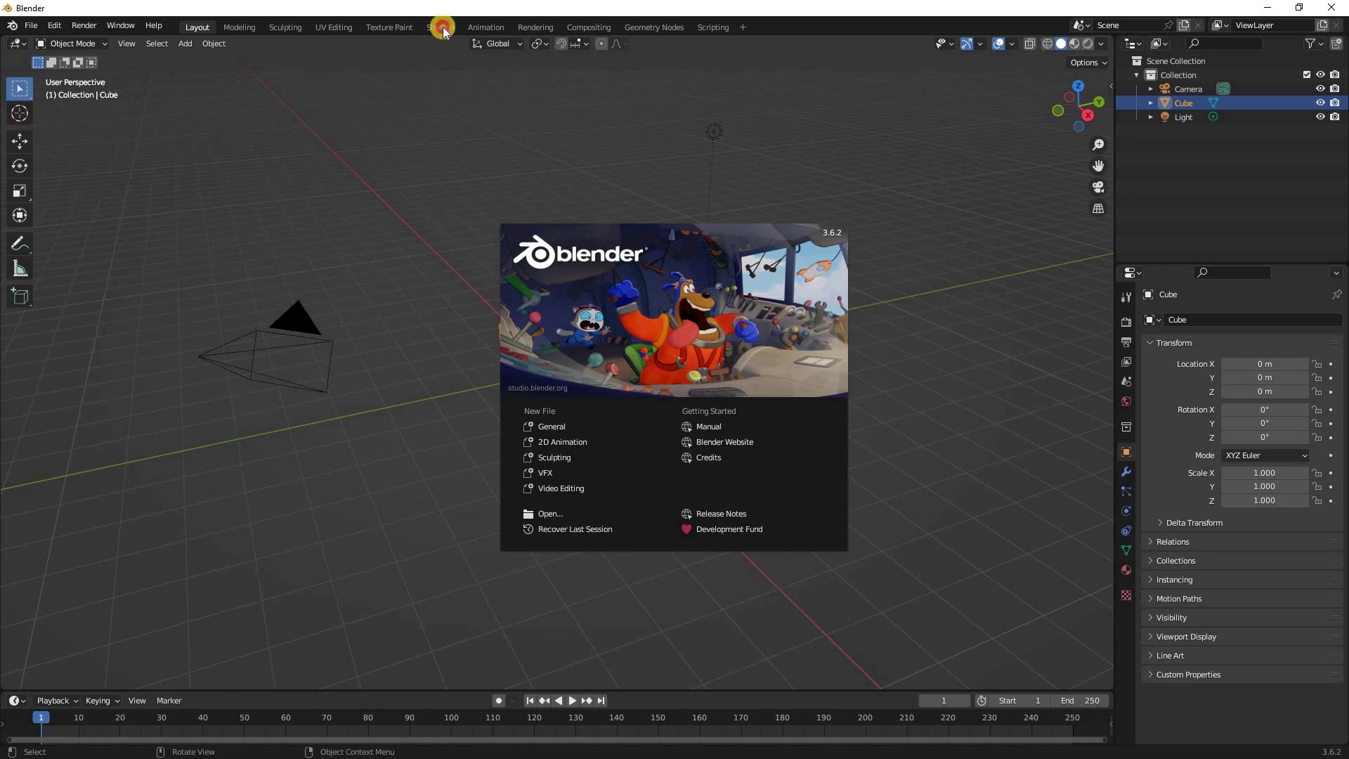The image size is (1349, 759).
Task: Open the Physics properties tab
Action: tap(1126, 511)
